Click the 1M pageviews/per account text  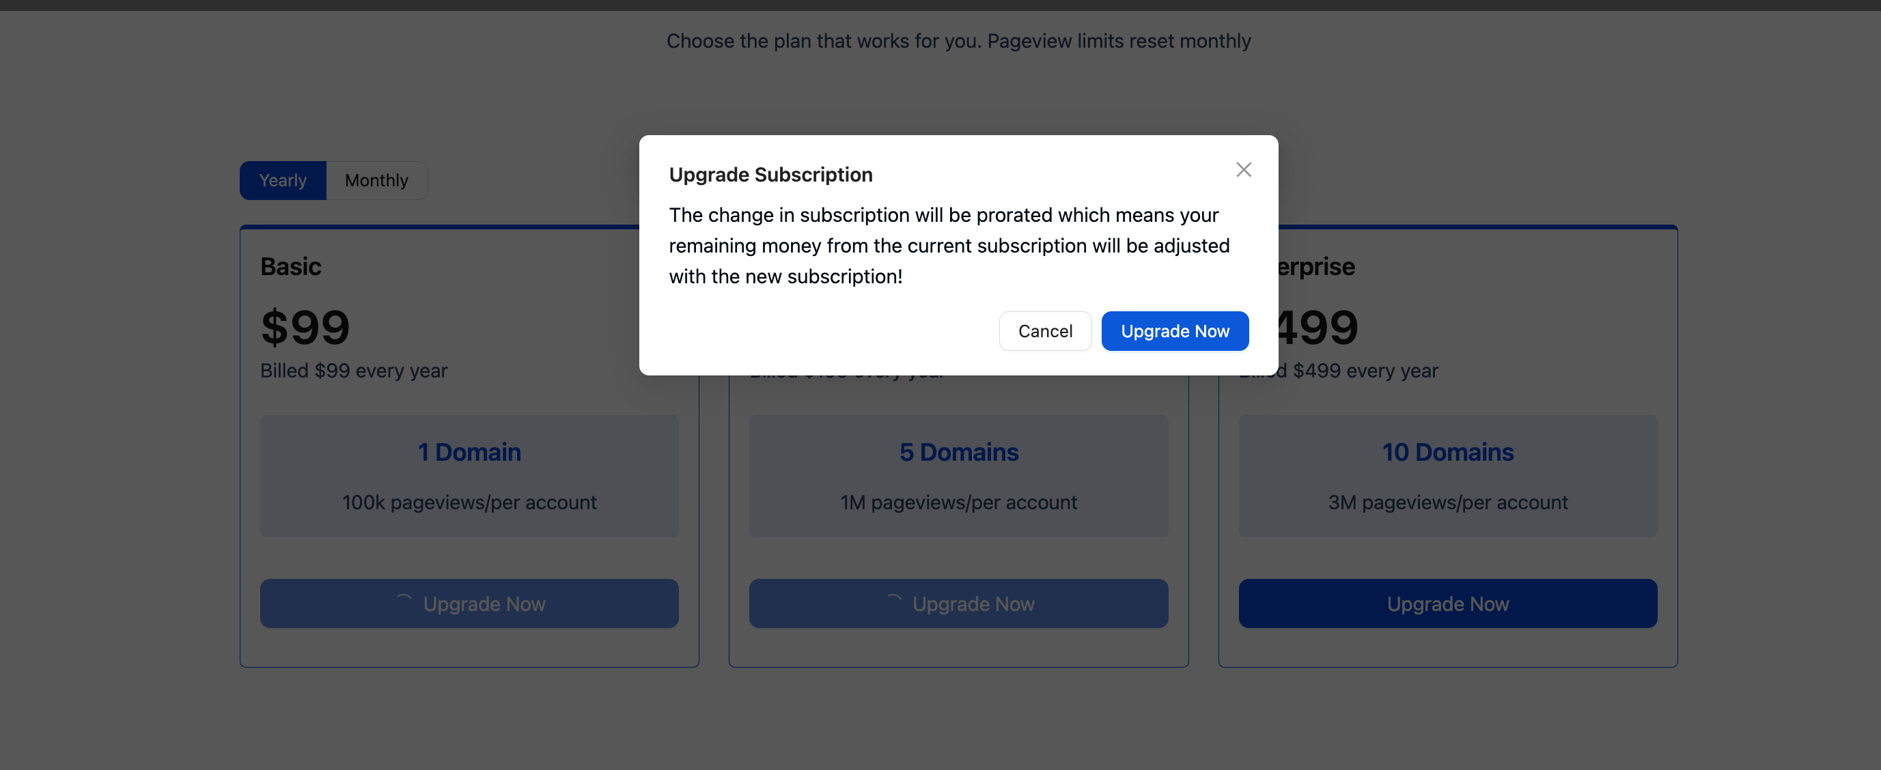[958, 502]
